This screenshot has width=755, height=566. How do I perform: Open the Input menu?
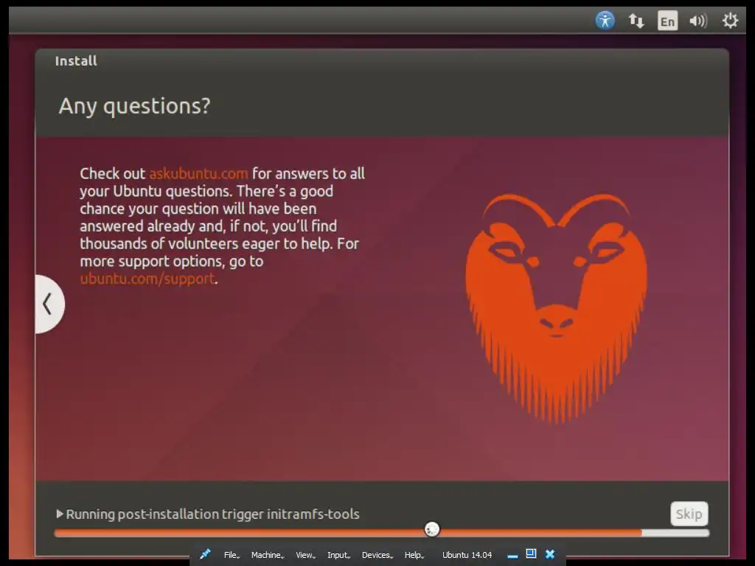point(338,555)
